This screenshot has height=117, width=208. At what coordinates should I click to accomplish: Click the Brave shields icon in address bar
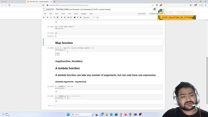click(x=157, y=5)
